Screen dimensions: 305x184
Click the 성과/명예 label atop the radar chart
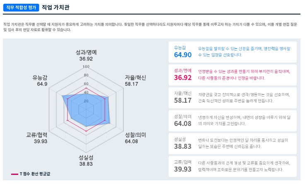[x=86, y=53]
